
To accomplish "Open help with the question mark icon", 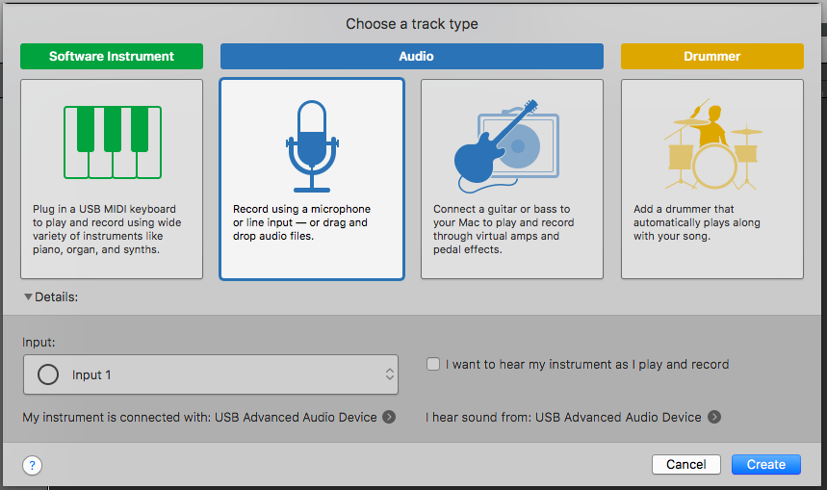I will coord(32,465).
